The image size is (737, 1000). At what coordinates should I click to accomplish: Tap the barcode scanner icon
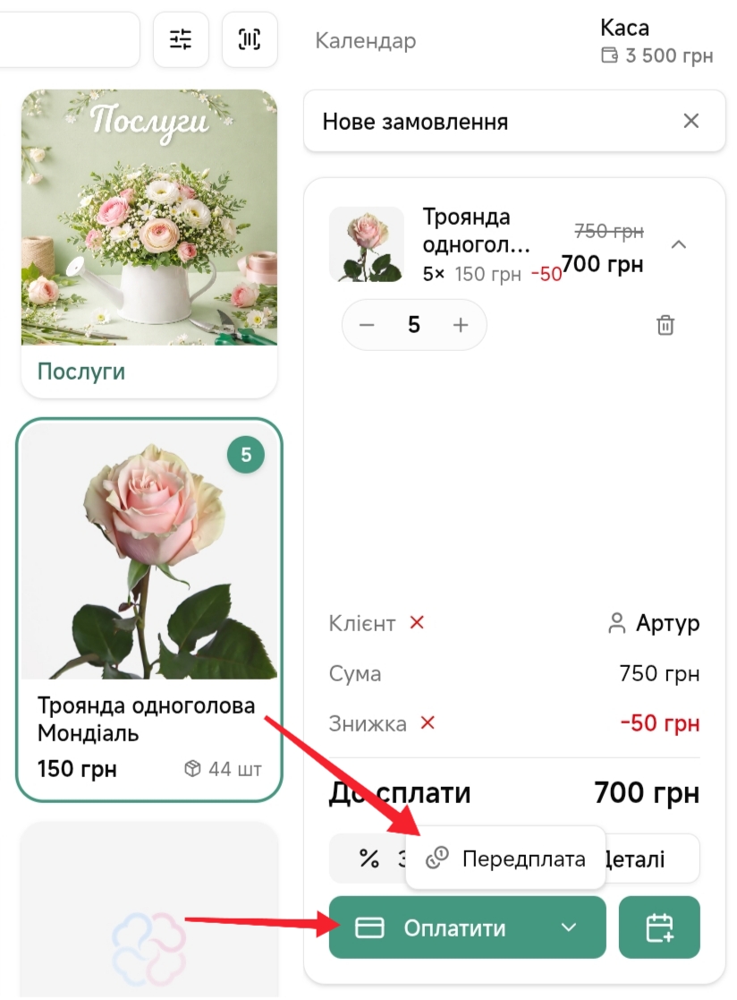tap(250, 39)
